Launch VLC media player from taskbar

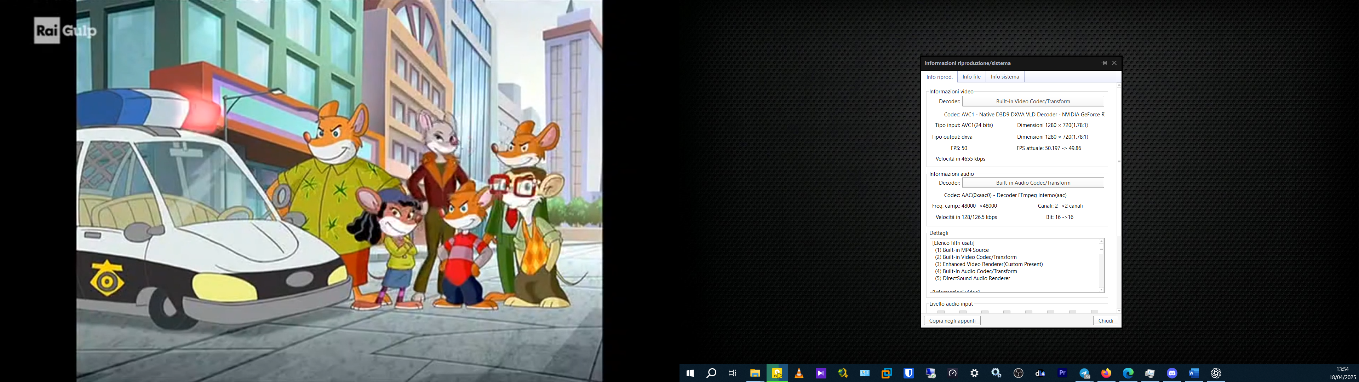click(x=799, y=373)
